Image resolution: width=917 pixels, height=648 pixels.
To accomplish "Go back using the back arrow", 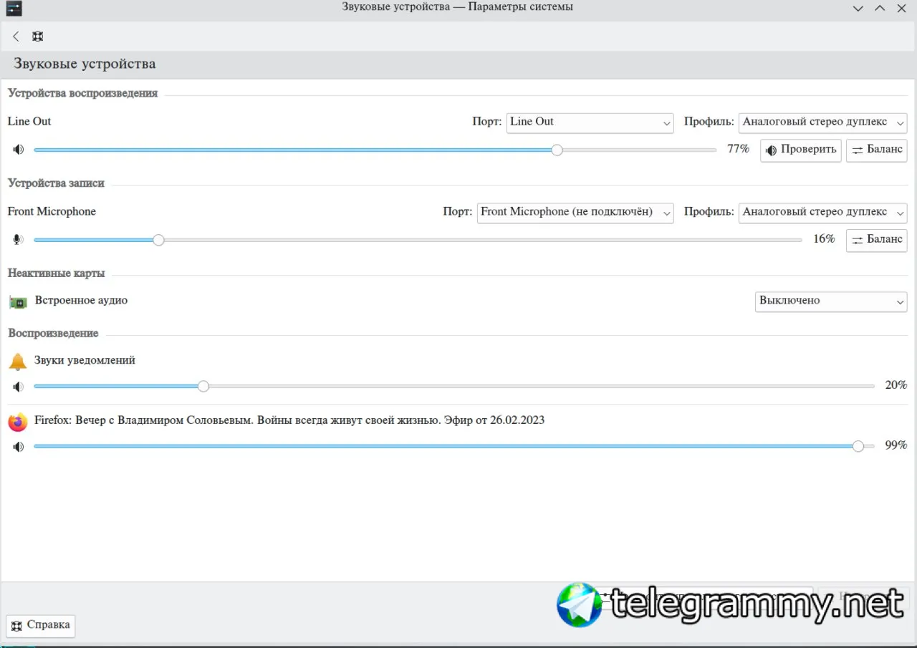I will click(x=16, y=37).
